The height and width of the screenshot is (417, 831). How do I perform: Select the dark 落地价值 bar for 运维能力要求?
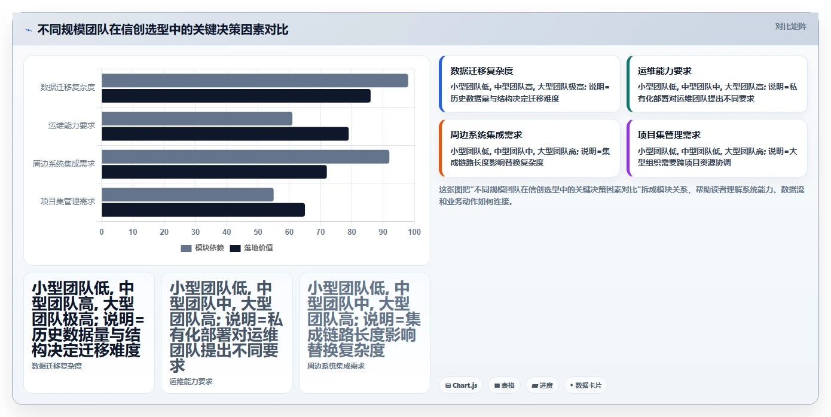(225, 134)
